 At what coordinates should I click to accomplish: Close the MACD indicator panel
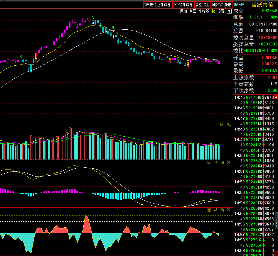pyautogui.click(x=229, y=162)
